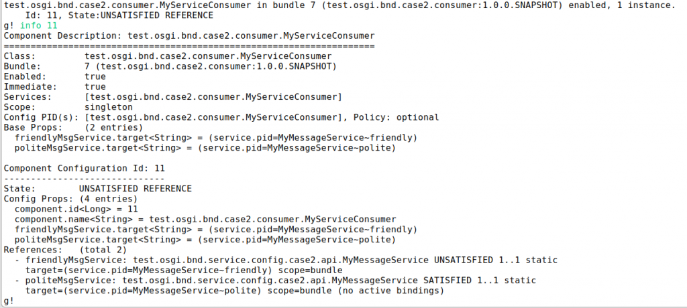Click the 'component.id<Long> = 11' line
Image resolution: width=687 pixels, height=308 pixels.
[x=76, y=209]
